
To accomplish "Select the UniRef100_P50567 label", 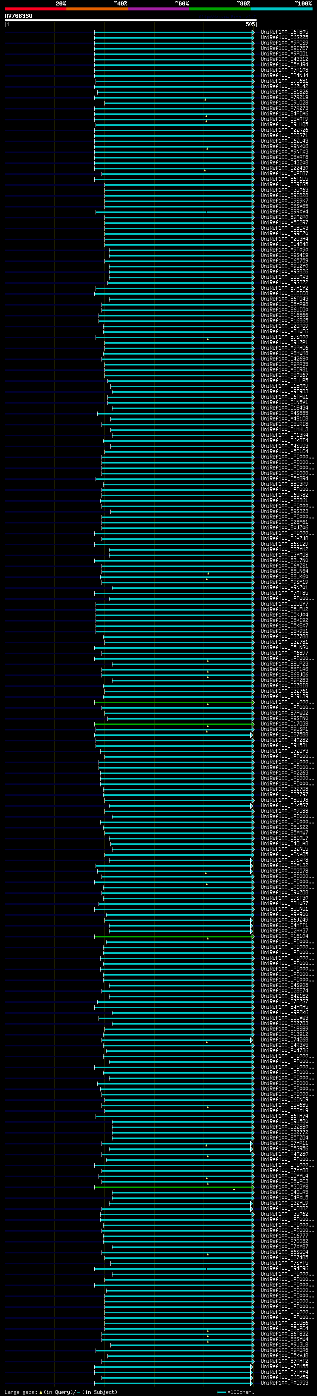I will (x=284, y=375).
